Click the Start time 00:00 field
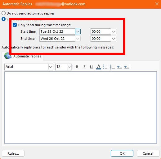 tap(101, 31)
